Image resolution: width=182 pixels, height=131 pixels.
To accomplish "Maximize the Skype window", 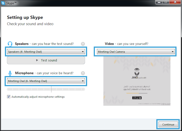I will click(x=166, y=2).
